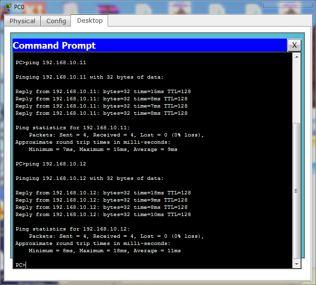Click the scrollbar up arrow
The height and width of the screenshot is (285, 316).
(297, 57)
